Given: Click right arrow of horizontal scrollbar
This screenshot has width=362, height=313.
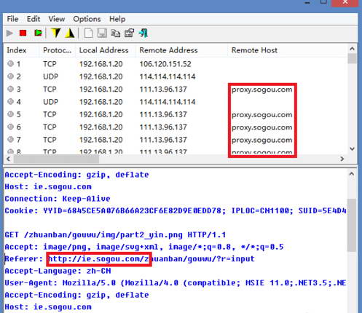Looking at the screenshot, I should coord(342,159).
